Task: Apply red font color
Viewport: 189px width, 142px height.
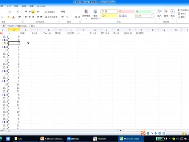Action: (13, 17)
